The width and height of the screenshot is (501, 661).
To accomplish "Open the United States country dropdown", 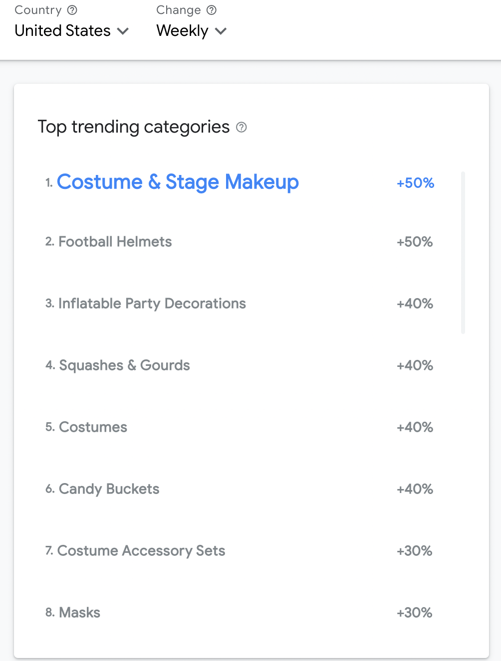I will (71, 31).
